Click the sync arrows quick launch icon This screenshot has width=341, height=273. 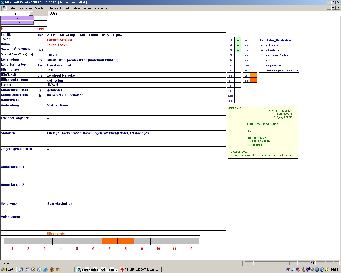point(39,270)
